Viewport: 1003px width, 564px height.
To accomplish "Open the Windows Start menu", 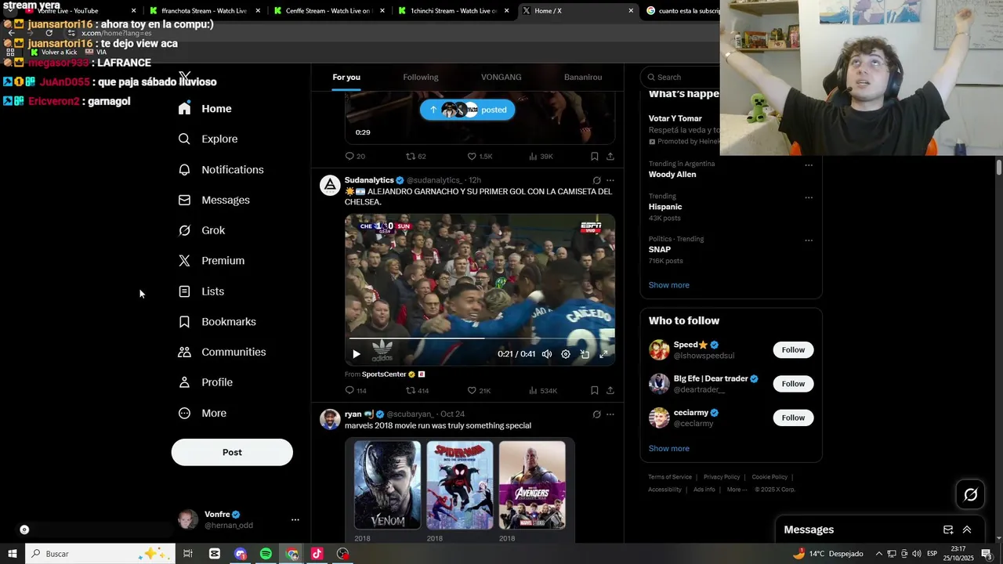I will pyautogui.click(x=12, y=554).
